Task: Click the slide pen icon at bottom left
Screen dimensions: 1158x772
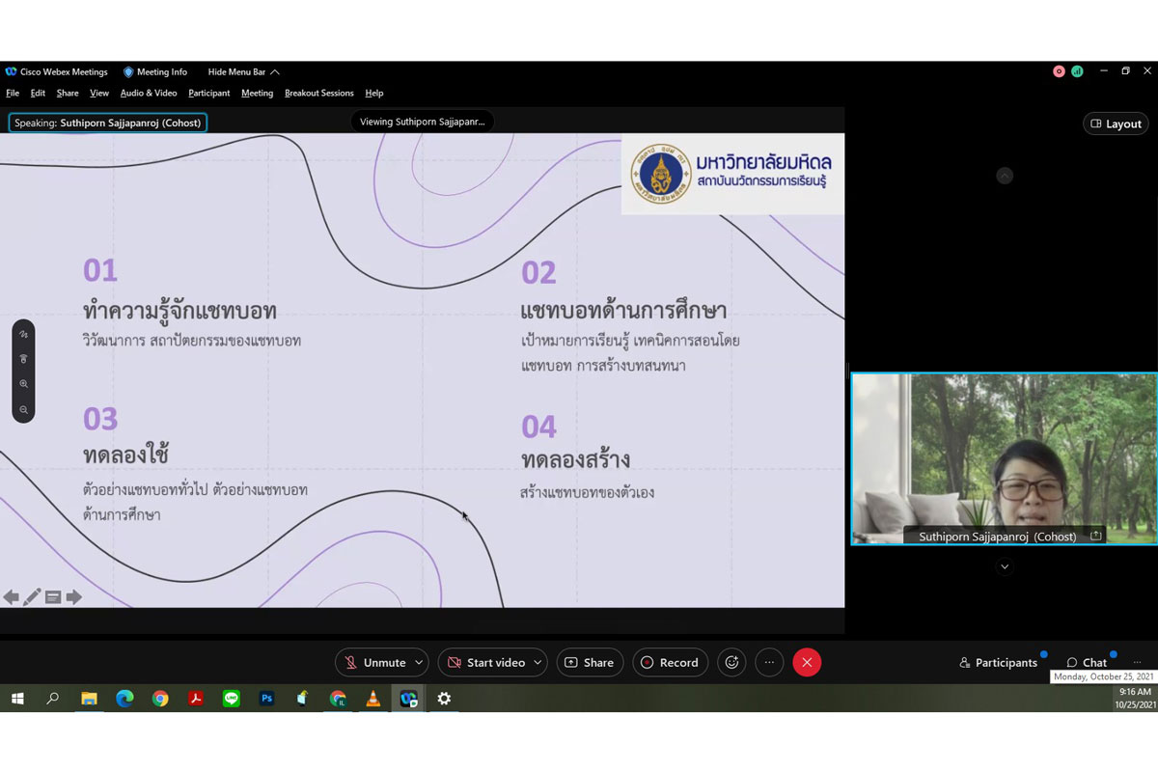Action: 32,597
